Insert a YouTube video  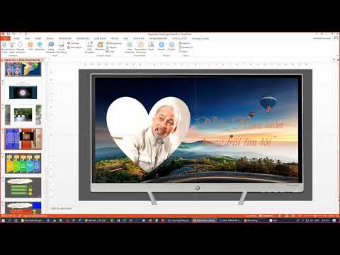[x=73, y=43]
